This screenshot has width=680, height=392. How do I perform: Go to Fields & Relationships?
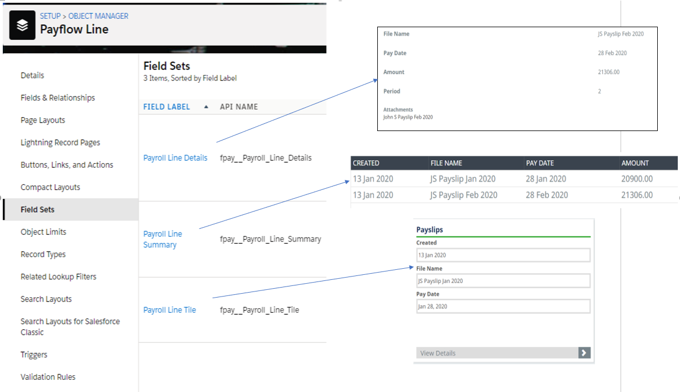(x=58, y=98)
